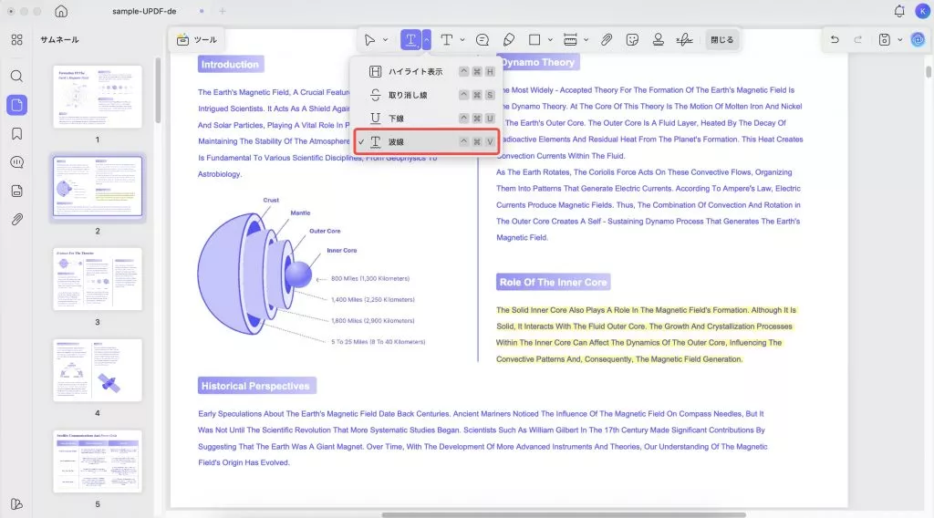This screenshot has width=934, height=518.
Task: Select the sticky note comment tool
Action: 483,40
